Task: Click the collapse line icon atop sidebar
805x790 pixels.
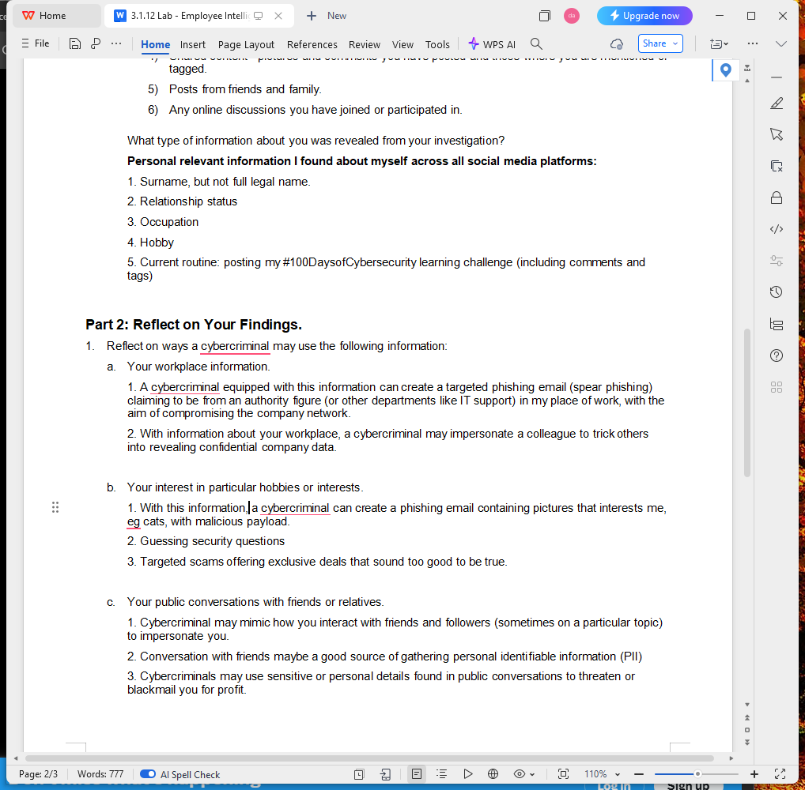Action: (x=777, y=77)
